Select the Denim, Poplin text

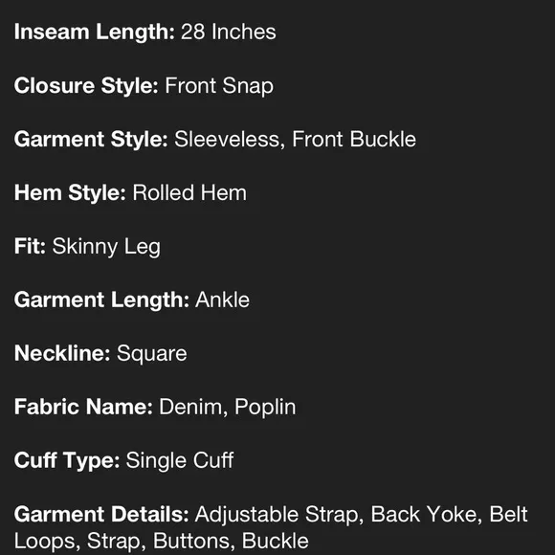pyautogui.click(x=228, y=408)
